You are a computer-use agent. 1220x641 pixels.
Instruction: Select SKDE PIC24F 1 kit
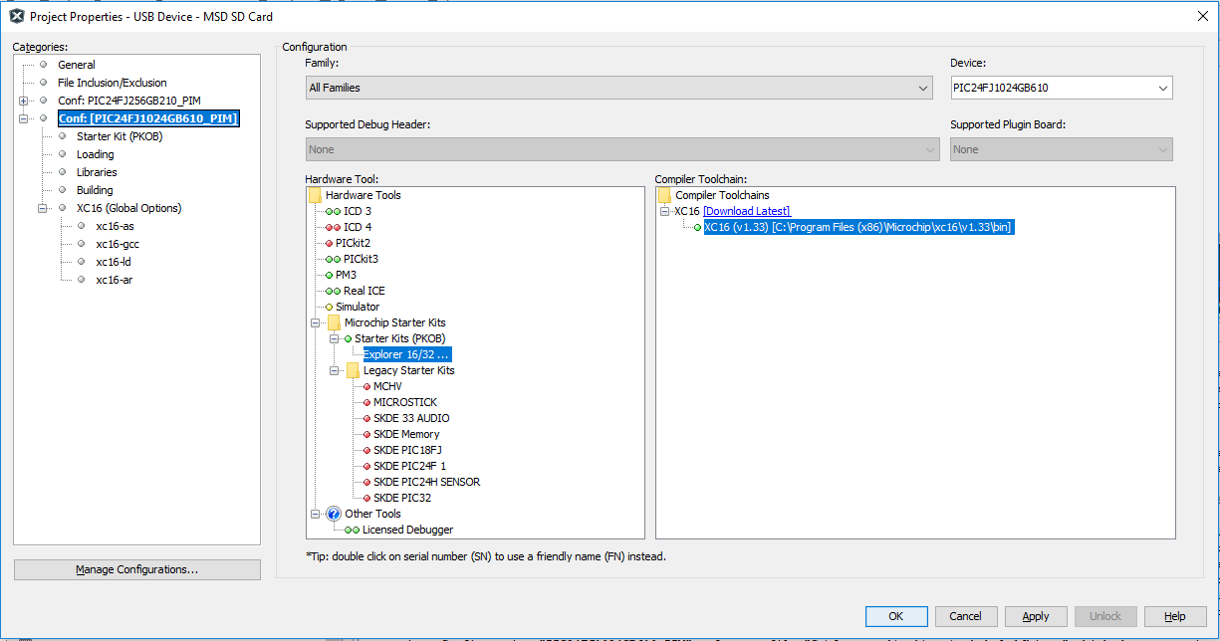pos(409,466)
